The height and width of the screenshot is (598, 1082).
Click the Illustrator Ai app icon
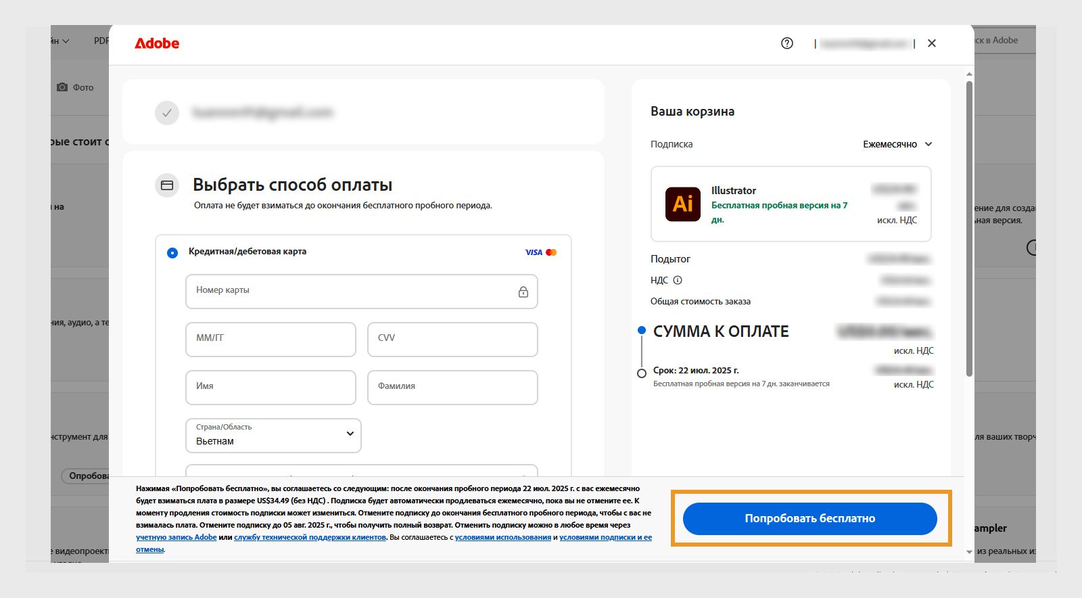pos(683,204)
